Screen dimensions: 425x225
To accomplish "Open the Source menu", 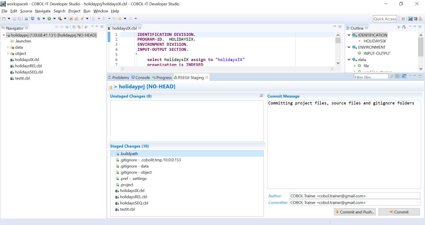I will coord(26,11).
